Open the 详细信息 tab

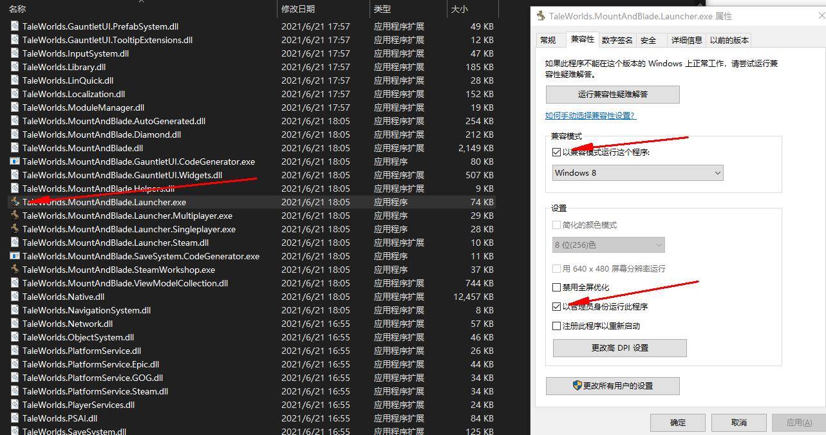687,40
